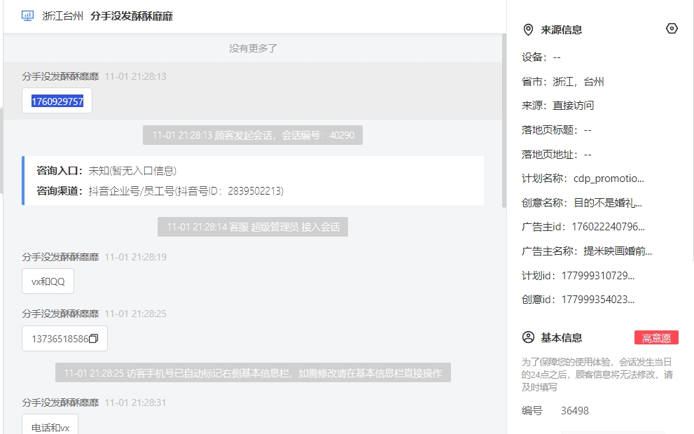Select the highlighted message 1760929757
Screen dimensions: 694x434
(x=57, y=101)
